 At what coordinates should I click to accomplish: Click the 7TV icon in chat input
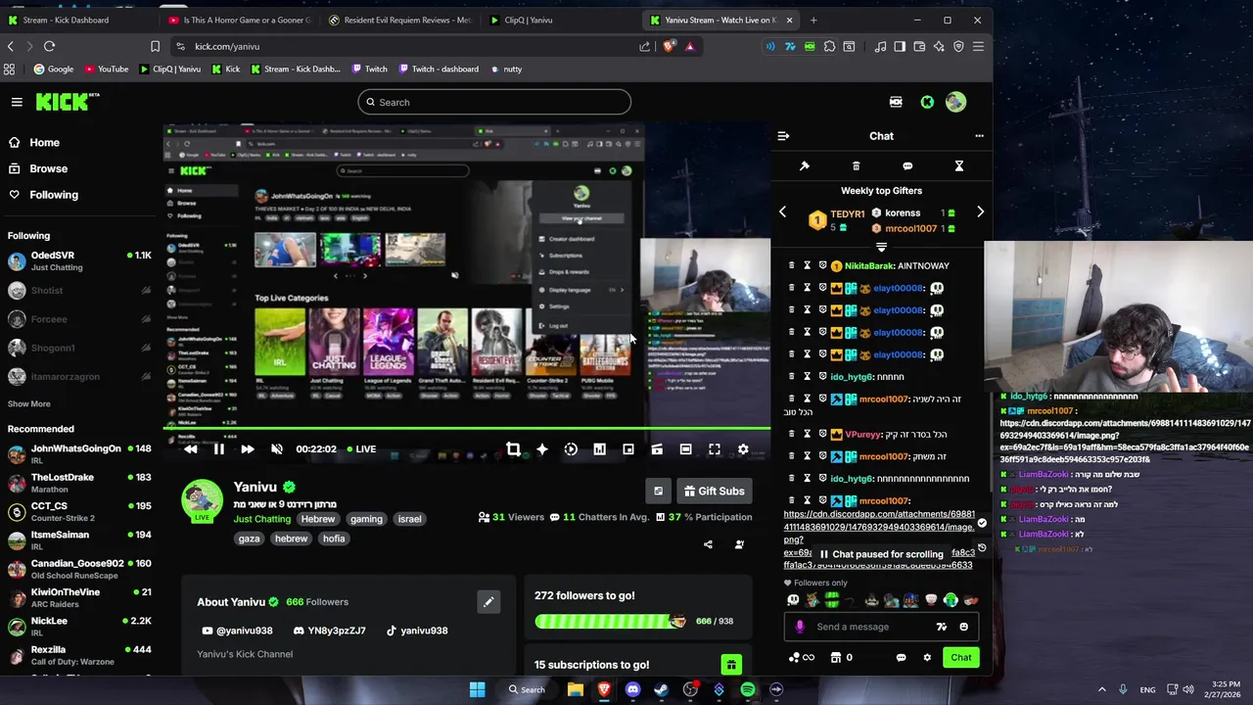pos(942,627)
